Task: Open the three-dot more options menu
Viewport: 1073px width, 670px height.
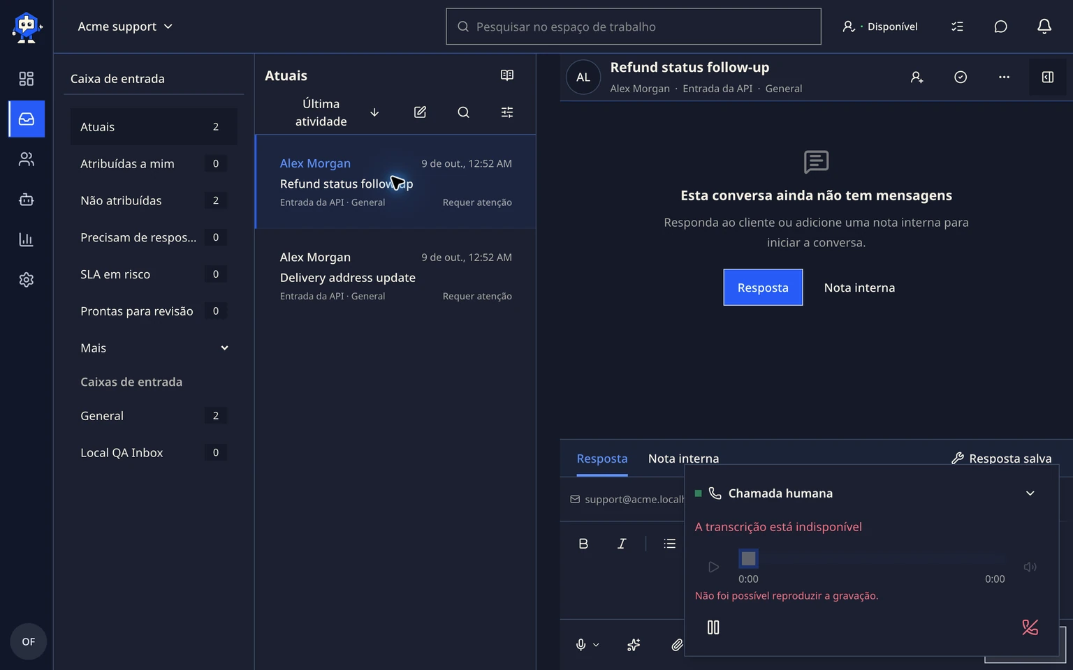Action: tap(1004, 77)
